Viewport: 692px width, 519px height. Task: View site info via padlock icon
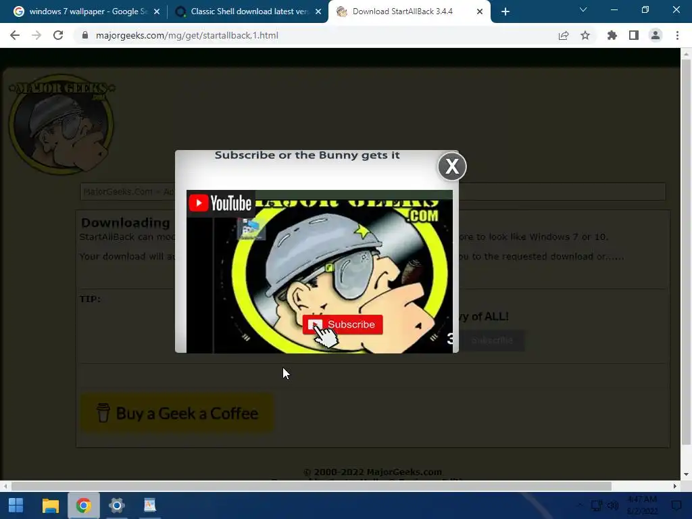coord(85,35)
